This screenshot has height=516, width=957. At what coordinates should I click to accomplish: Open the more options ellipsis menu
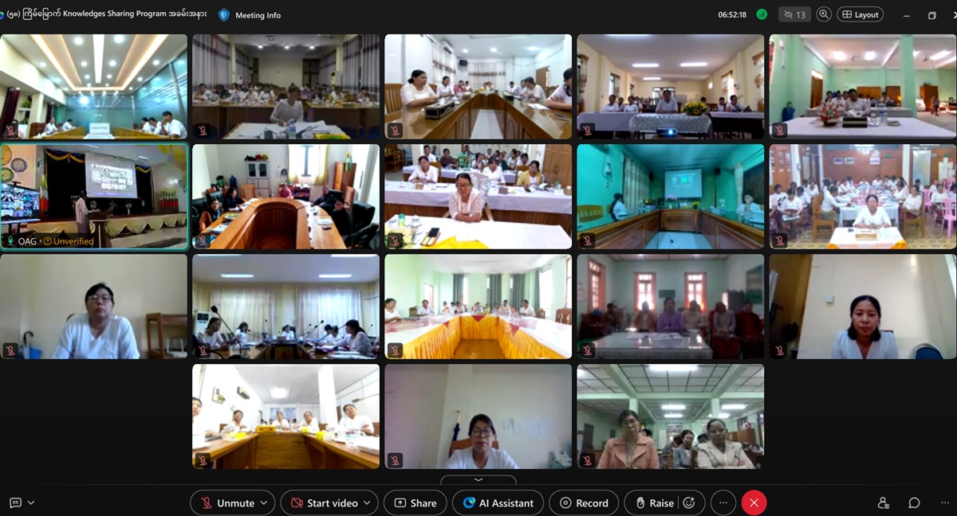[723, 502]
